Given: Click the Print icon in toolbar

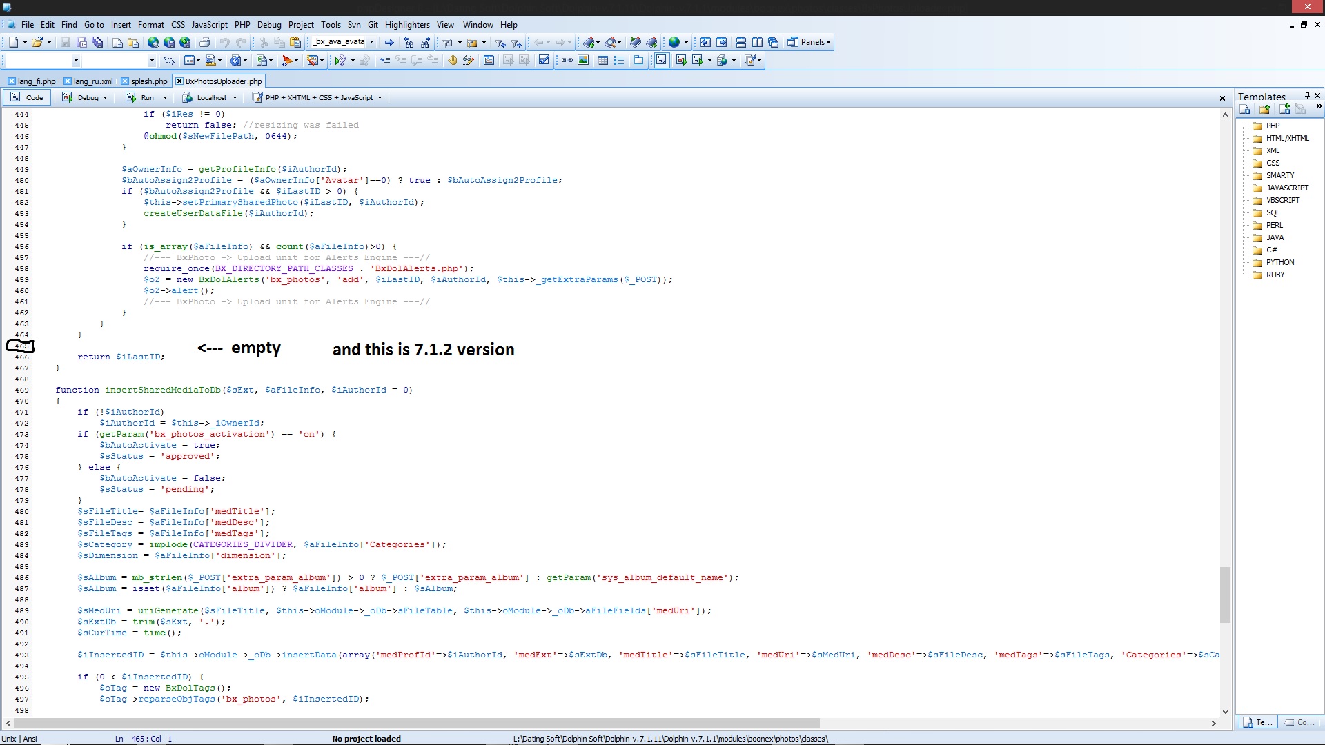Looking at the screenshot, I should 204,43.
